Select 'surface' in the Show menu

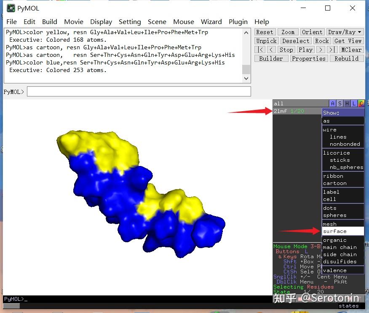335,231
